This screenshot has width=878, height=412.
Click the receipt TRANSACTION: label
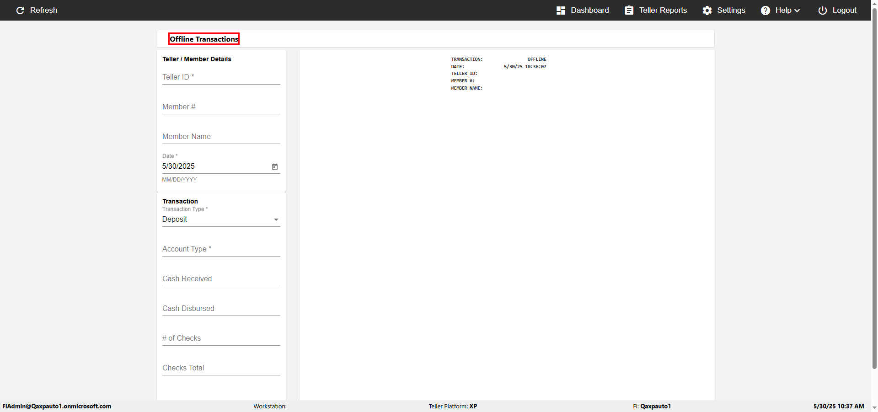pos(467,59)
